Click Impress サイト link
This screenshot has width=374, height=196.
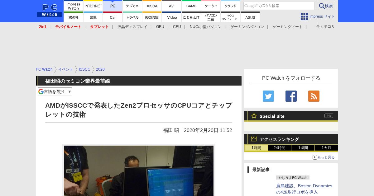coord(322,16)
